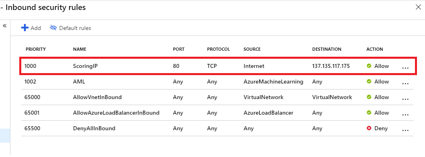Click the Default rules text button
This screenshot has height=157, width=425.
(x=75, y=28)
